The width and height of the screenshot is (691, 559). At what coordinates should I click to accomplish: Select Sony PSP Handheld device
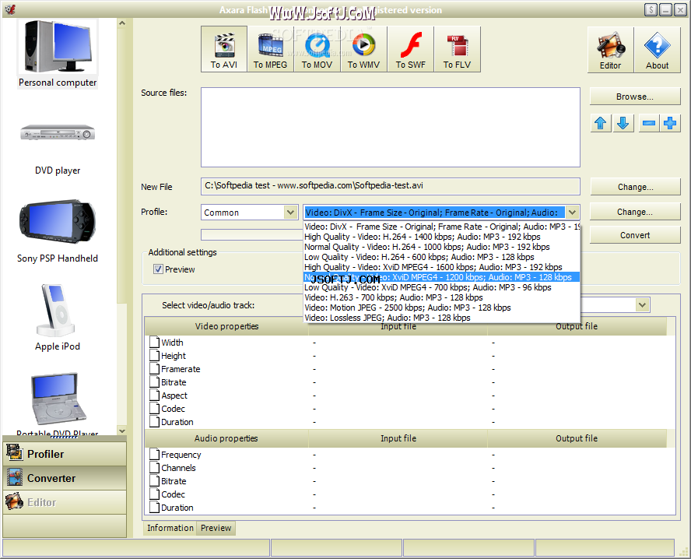(x=58, y=231)
